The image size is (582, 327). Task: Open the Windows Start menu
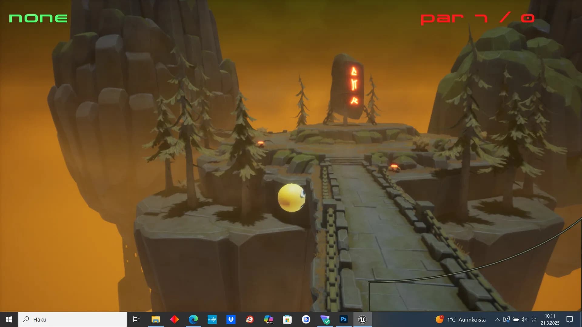click(9, 319)
